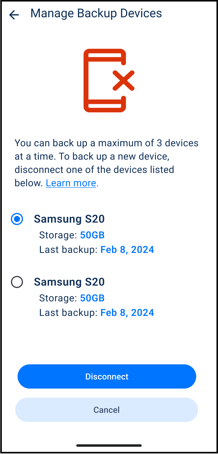Viewport: 218px width, 454px height.
Task: Click the second device's 50GB storage value
Action: 92,298
